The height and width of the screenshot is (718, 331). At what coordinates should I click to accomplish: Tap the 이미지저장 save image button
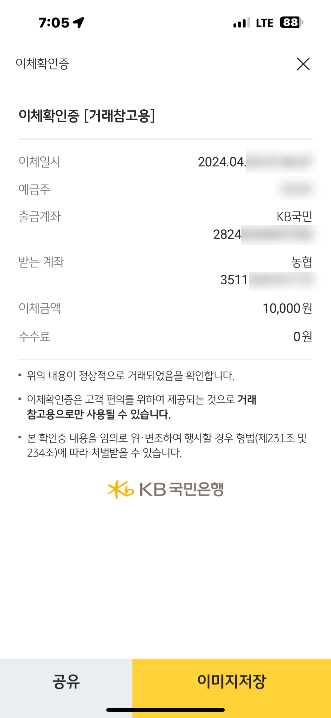point(232,681)
